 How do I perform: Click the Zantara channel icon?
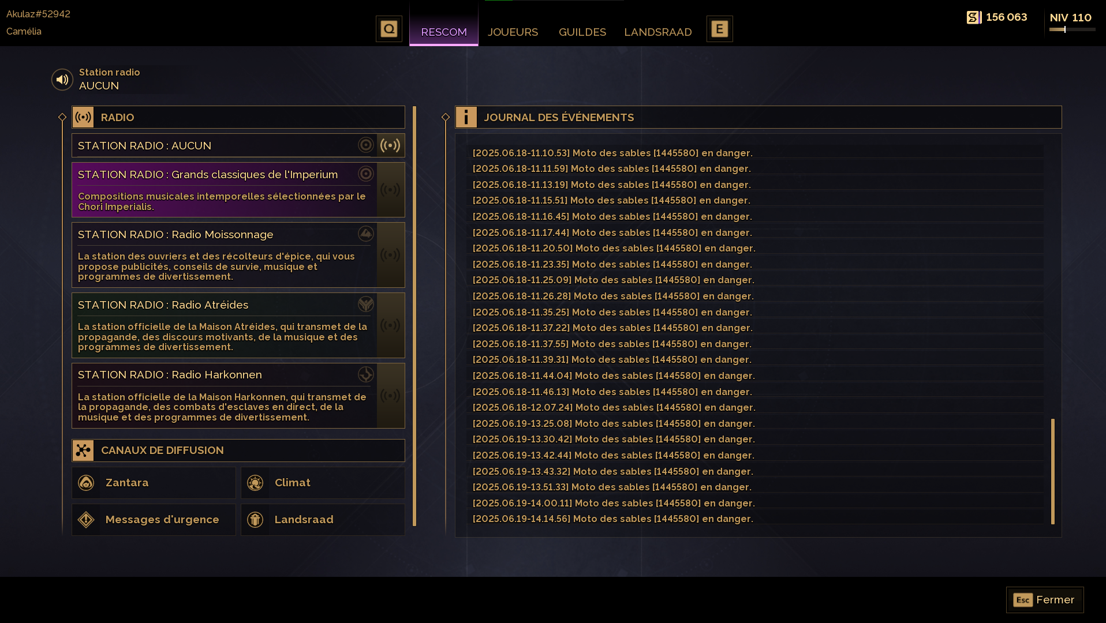86,483
